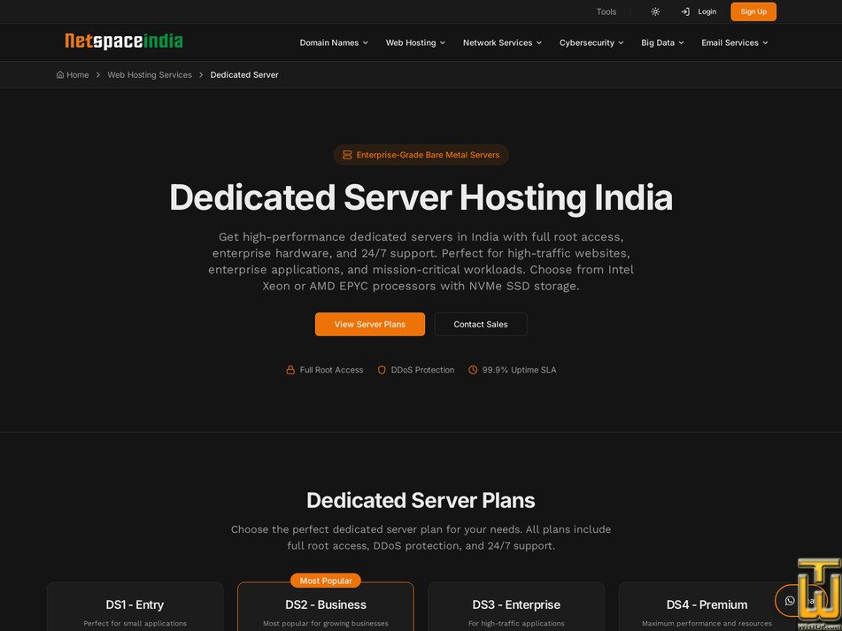842x631 pixels.
Task: Click the Most Popular badge
Action: click(x=326, y=581)
